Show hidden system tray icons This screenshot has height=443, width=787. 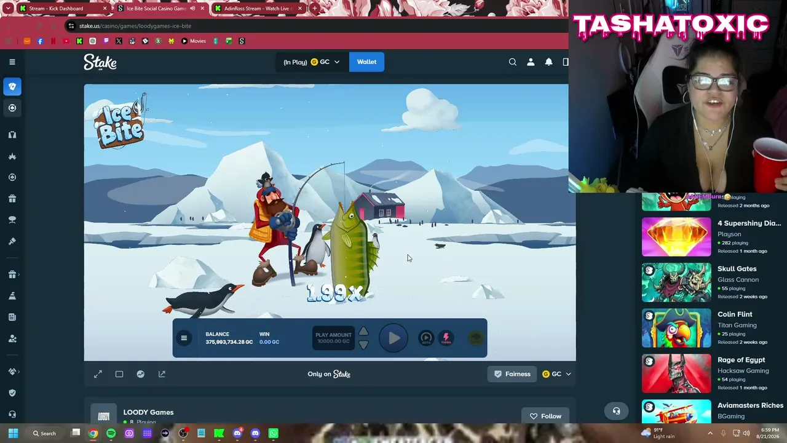pos(710,433)
